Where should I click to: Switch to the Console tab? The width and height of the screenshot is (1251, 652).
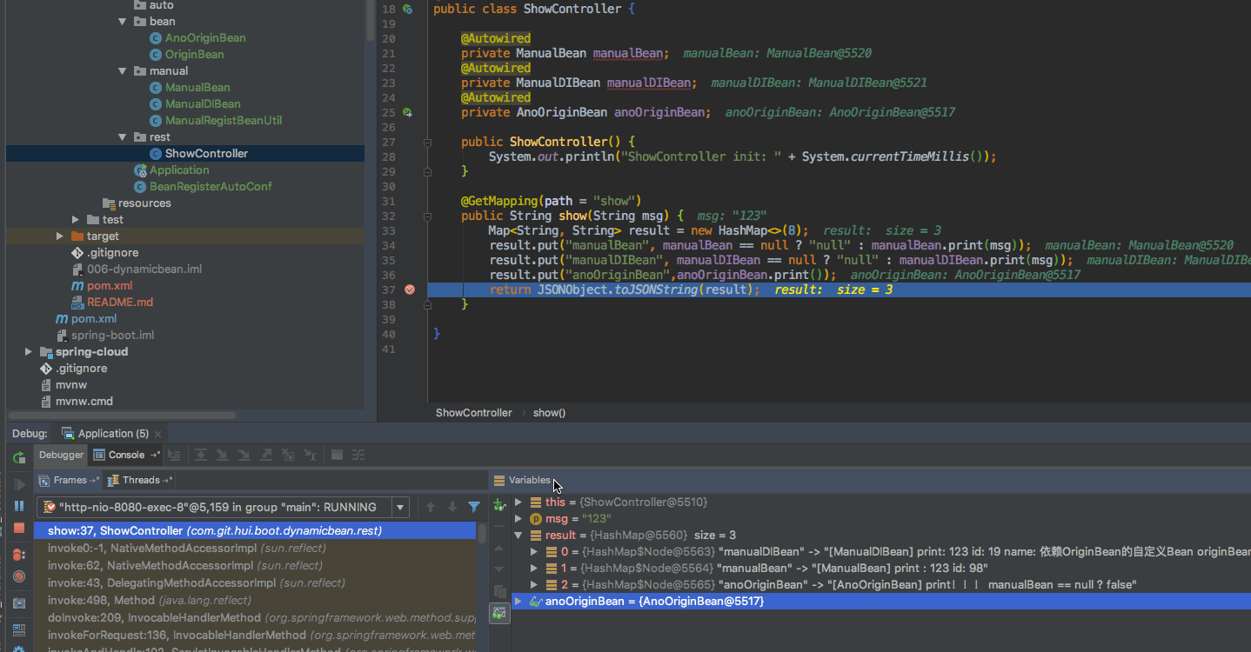click(125, 454)
